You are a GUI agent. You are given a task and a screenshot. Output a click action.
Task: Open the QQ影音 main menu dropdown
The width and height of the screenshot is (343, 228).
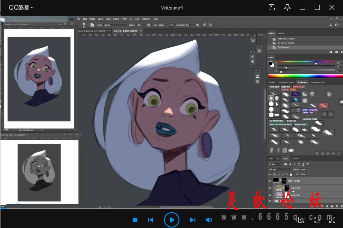point(21,7)
